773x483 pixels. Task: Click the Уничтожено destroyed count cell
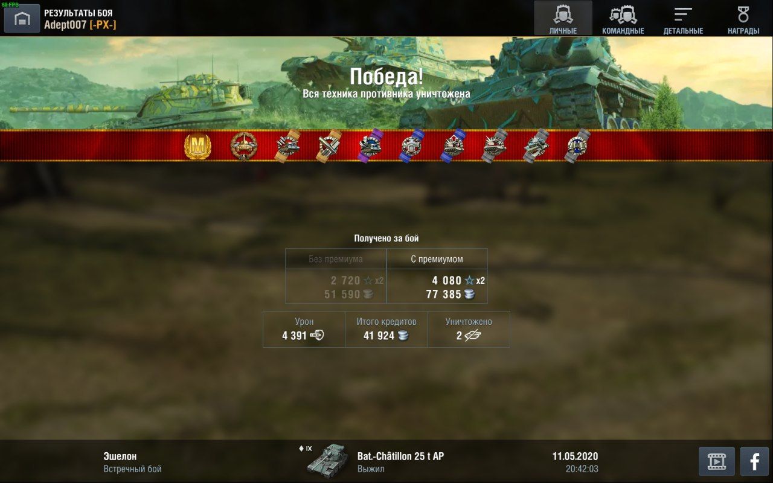pyautogui.click(x=469, y=329)
